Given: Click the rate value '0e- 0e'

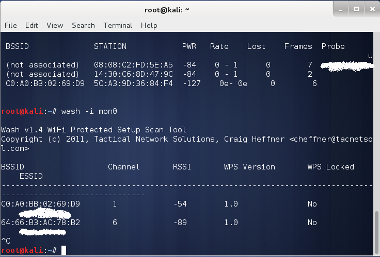Looking at the screenshot, I should [x=233, y=83].
